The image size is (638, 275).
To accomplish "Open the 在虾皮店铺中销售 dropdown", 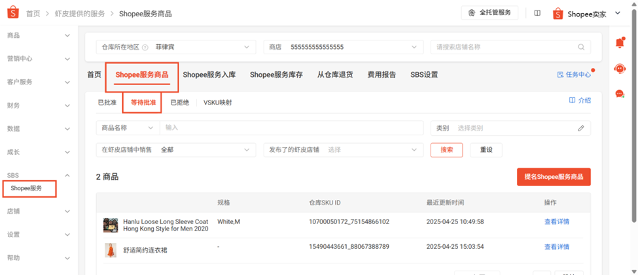I will [176, 150].
